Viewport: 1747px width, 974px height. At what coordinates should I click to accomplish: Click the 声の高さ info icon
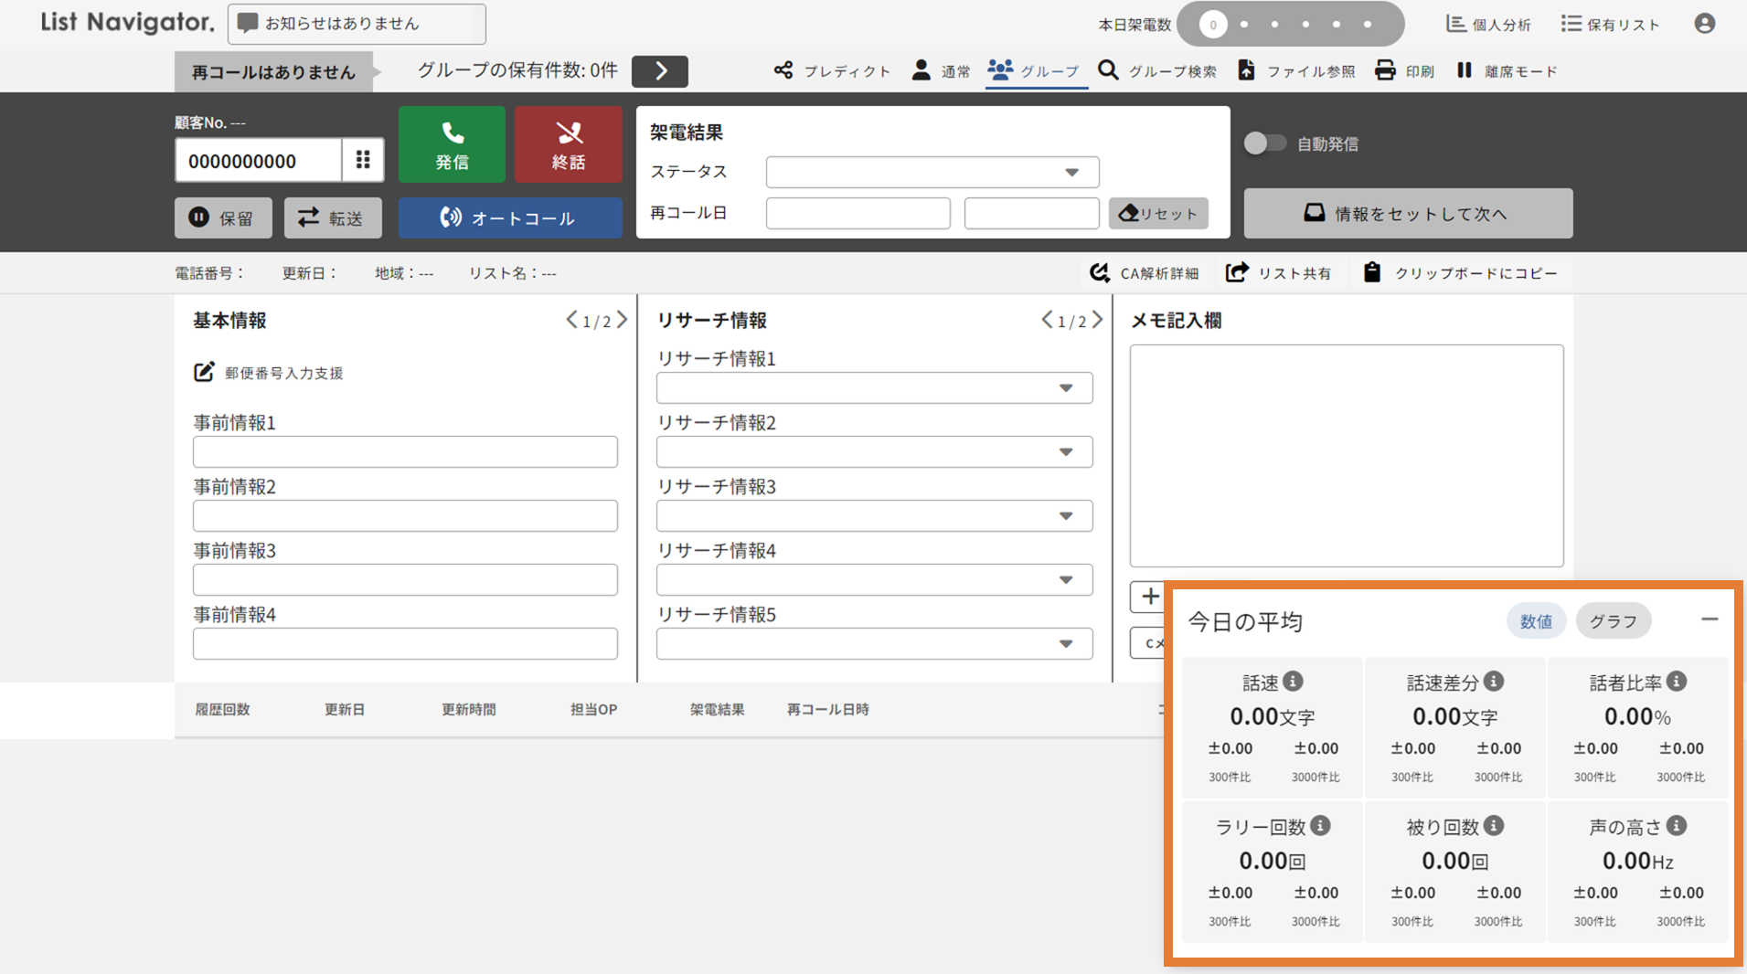point(1676,826)
